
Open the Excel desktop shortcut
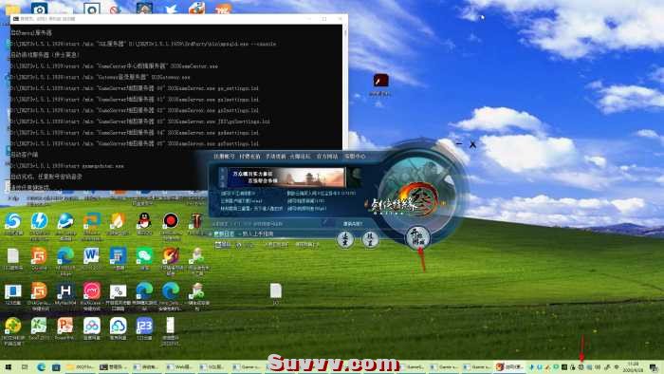[39, 327]
